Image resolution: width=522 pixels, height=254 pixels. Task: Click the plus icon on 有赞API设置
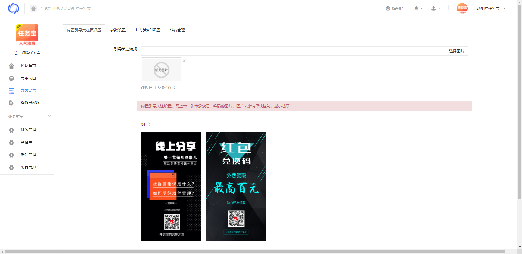(x=136, y=30)
